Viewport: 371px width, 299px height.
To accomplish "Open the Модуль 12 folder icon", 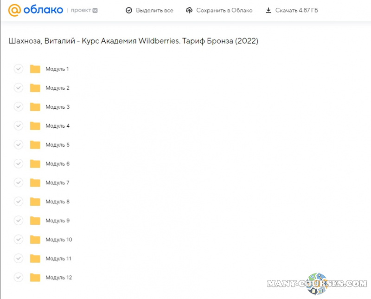I will coord(35,278).
